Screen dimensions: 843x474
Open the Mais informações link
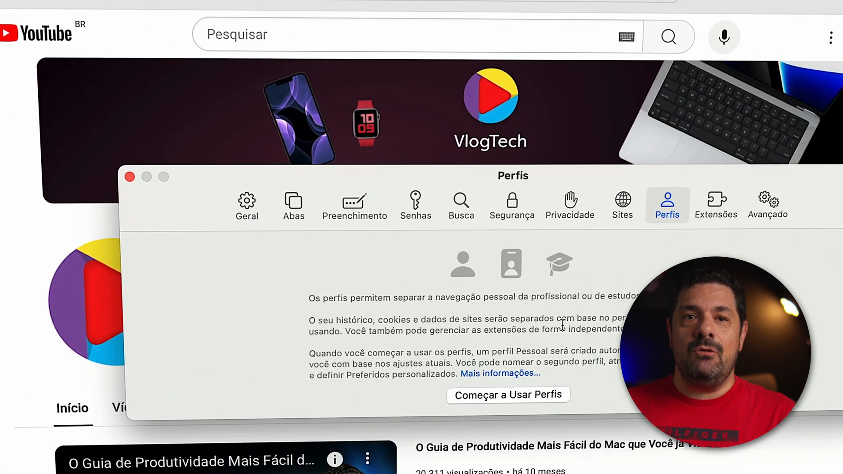point(500,373)
